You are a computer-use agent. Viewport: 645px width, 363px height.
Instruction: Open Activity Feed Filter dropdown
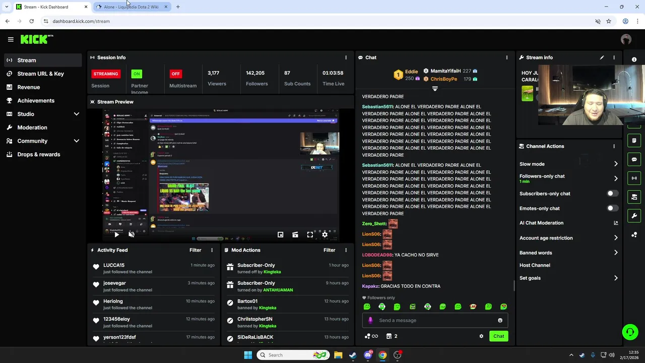(x=196, y=250)
